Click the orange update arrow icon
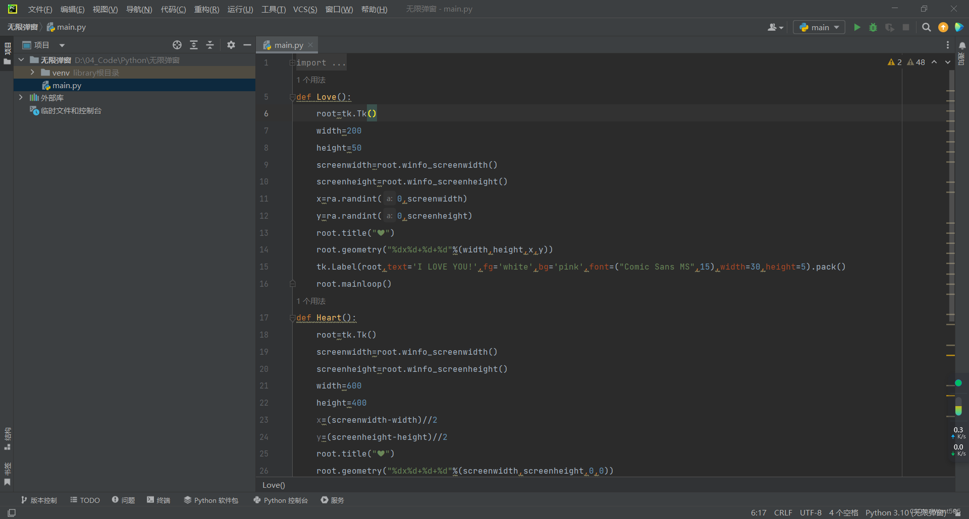The width and height of the screenshot is (969, 519). point(943,27)
